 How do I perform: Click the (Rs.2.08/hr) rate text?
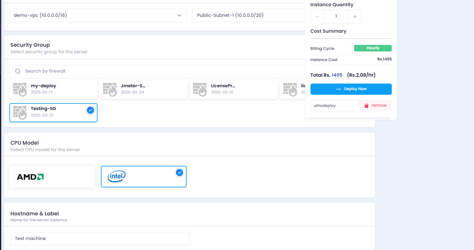(x=361, y=75)
